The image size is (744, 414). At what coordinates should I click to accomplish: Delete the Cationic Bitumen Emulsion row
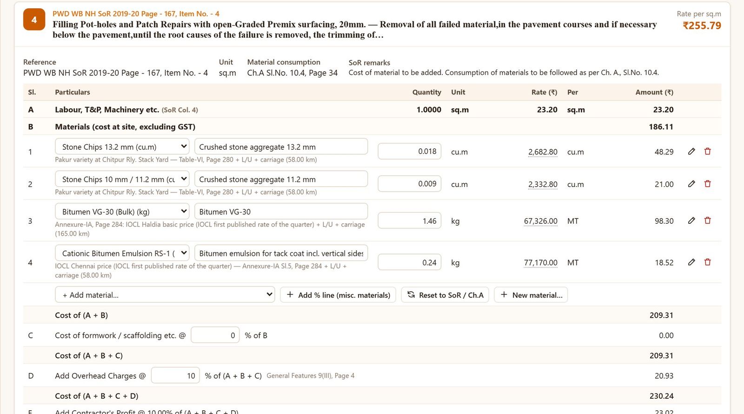pos(708,262)
